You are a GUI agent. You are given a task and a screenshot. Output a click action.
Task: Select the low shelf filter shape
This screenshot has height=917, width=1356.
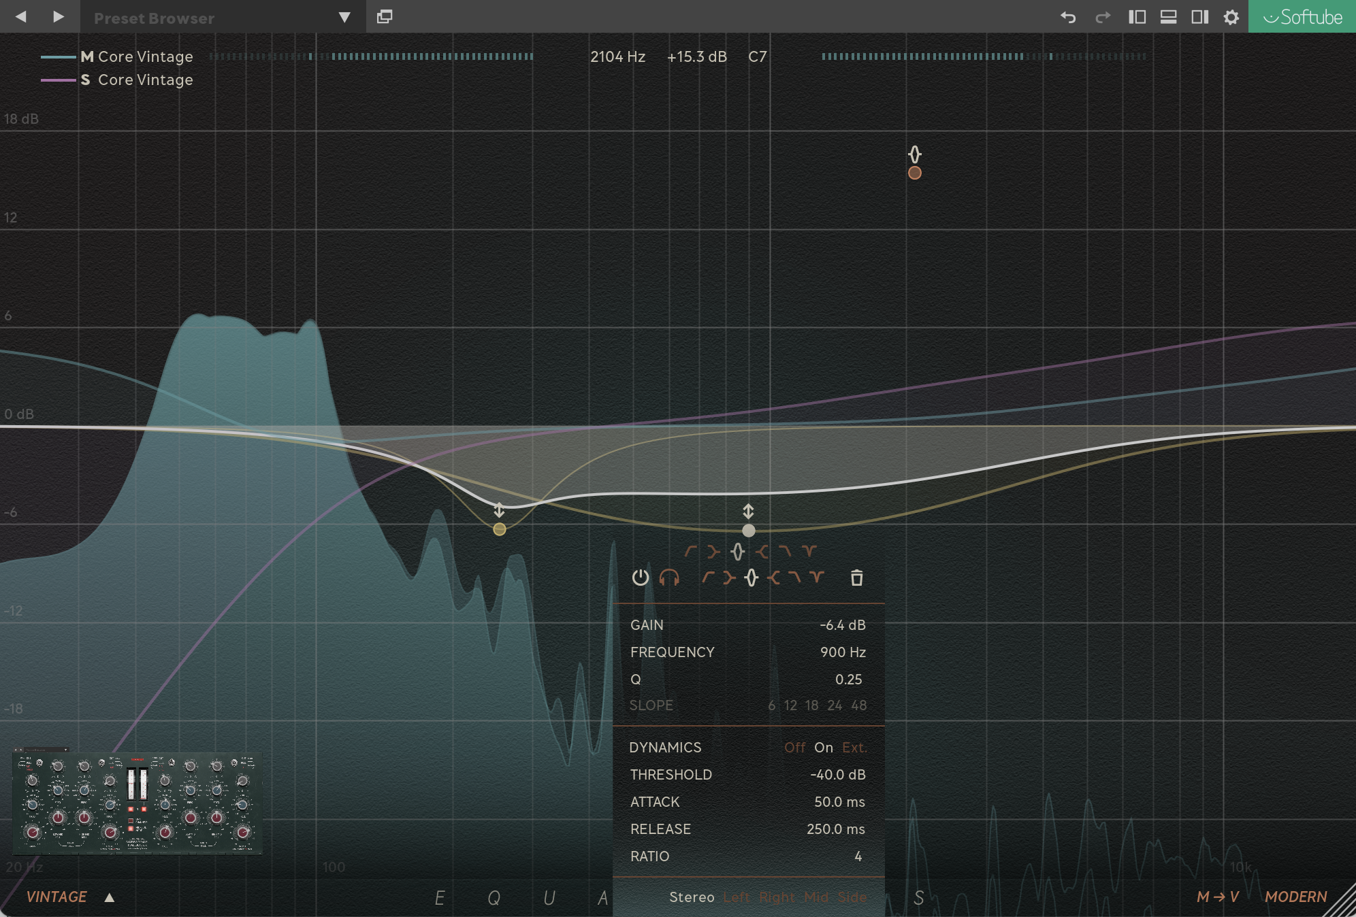pos(729,579)
